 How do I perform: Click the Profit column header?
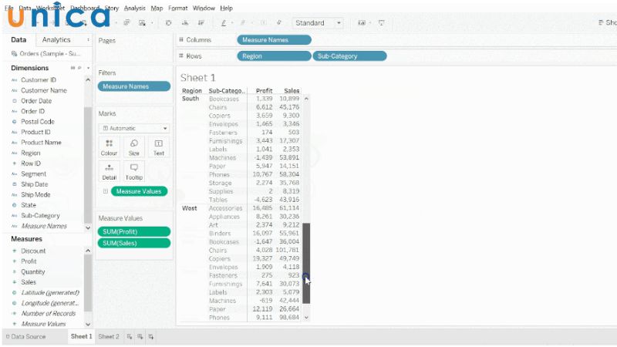(264, 91)
